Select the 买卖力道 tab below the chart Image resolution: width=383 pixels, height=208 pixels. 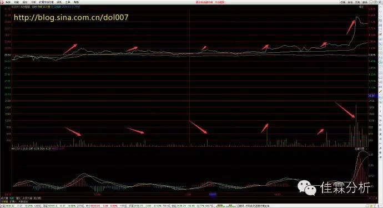coord(28,199)
